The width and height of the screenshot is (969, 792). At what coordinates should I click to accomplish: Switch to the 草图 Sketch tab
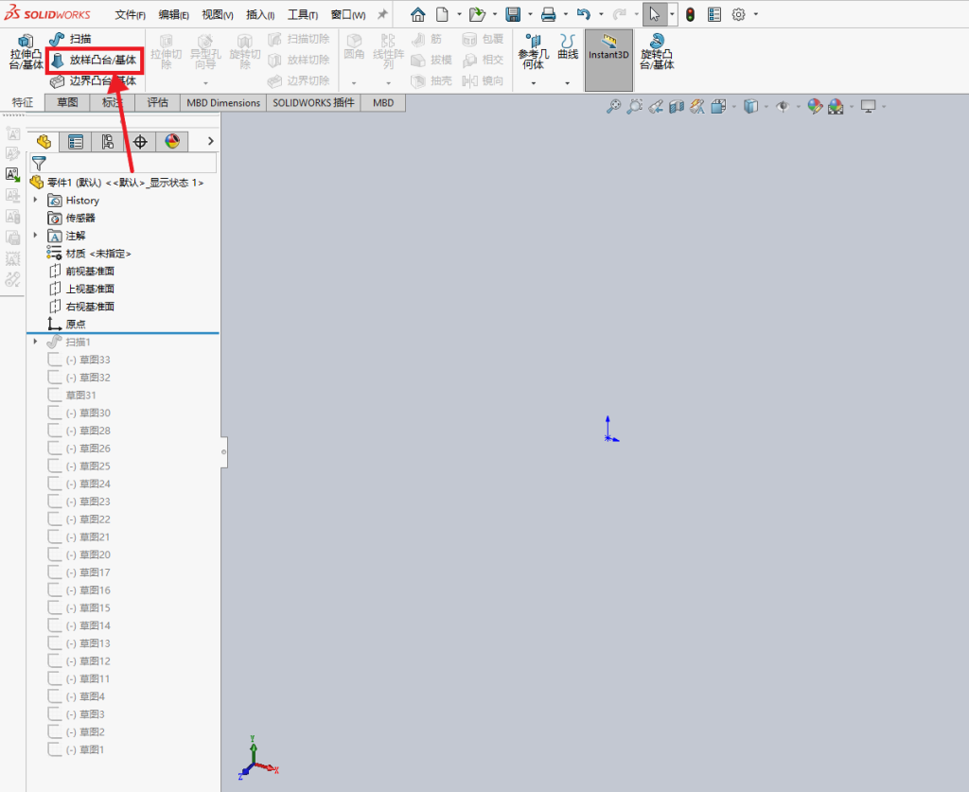click(67, 102)
